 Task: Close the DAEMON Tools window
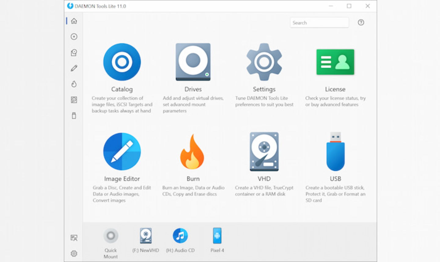pyautogui.click(x=368, y=6)
